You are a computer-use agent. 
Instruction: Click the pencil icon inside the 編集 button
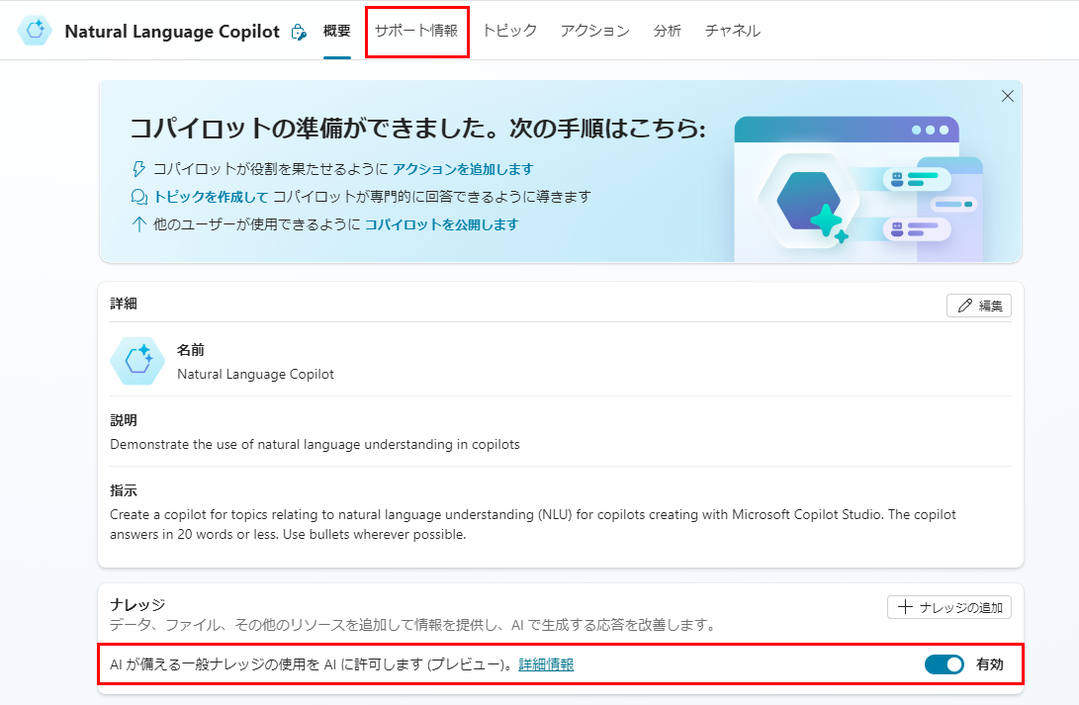coord(965,306)
